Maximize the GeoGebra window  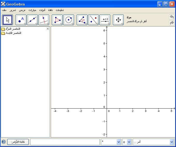pyautogui.click(x=166, y=4)
